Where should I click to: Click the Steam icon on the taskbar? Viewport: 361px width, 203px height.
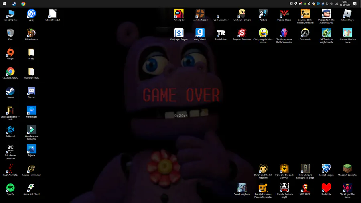[14, 4]
